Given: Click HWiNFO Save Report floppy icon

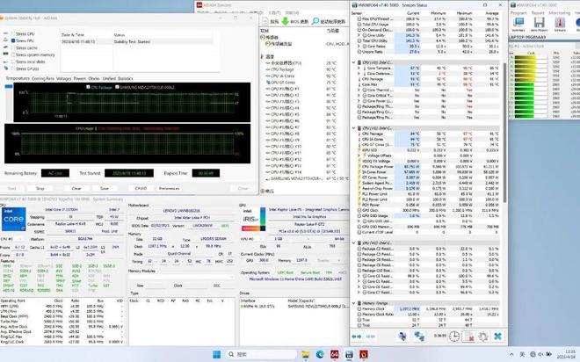Looking at the screenshot, I should coord(539,24).
